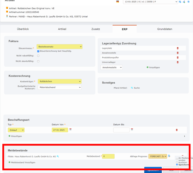This screenshot has width=193, height=173.
Task: Open the Steuerniveau Basissteuersatz dropdown
Action: point(60,47)
